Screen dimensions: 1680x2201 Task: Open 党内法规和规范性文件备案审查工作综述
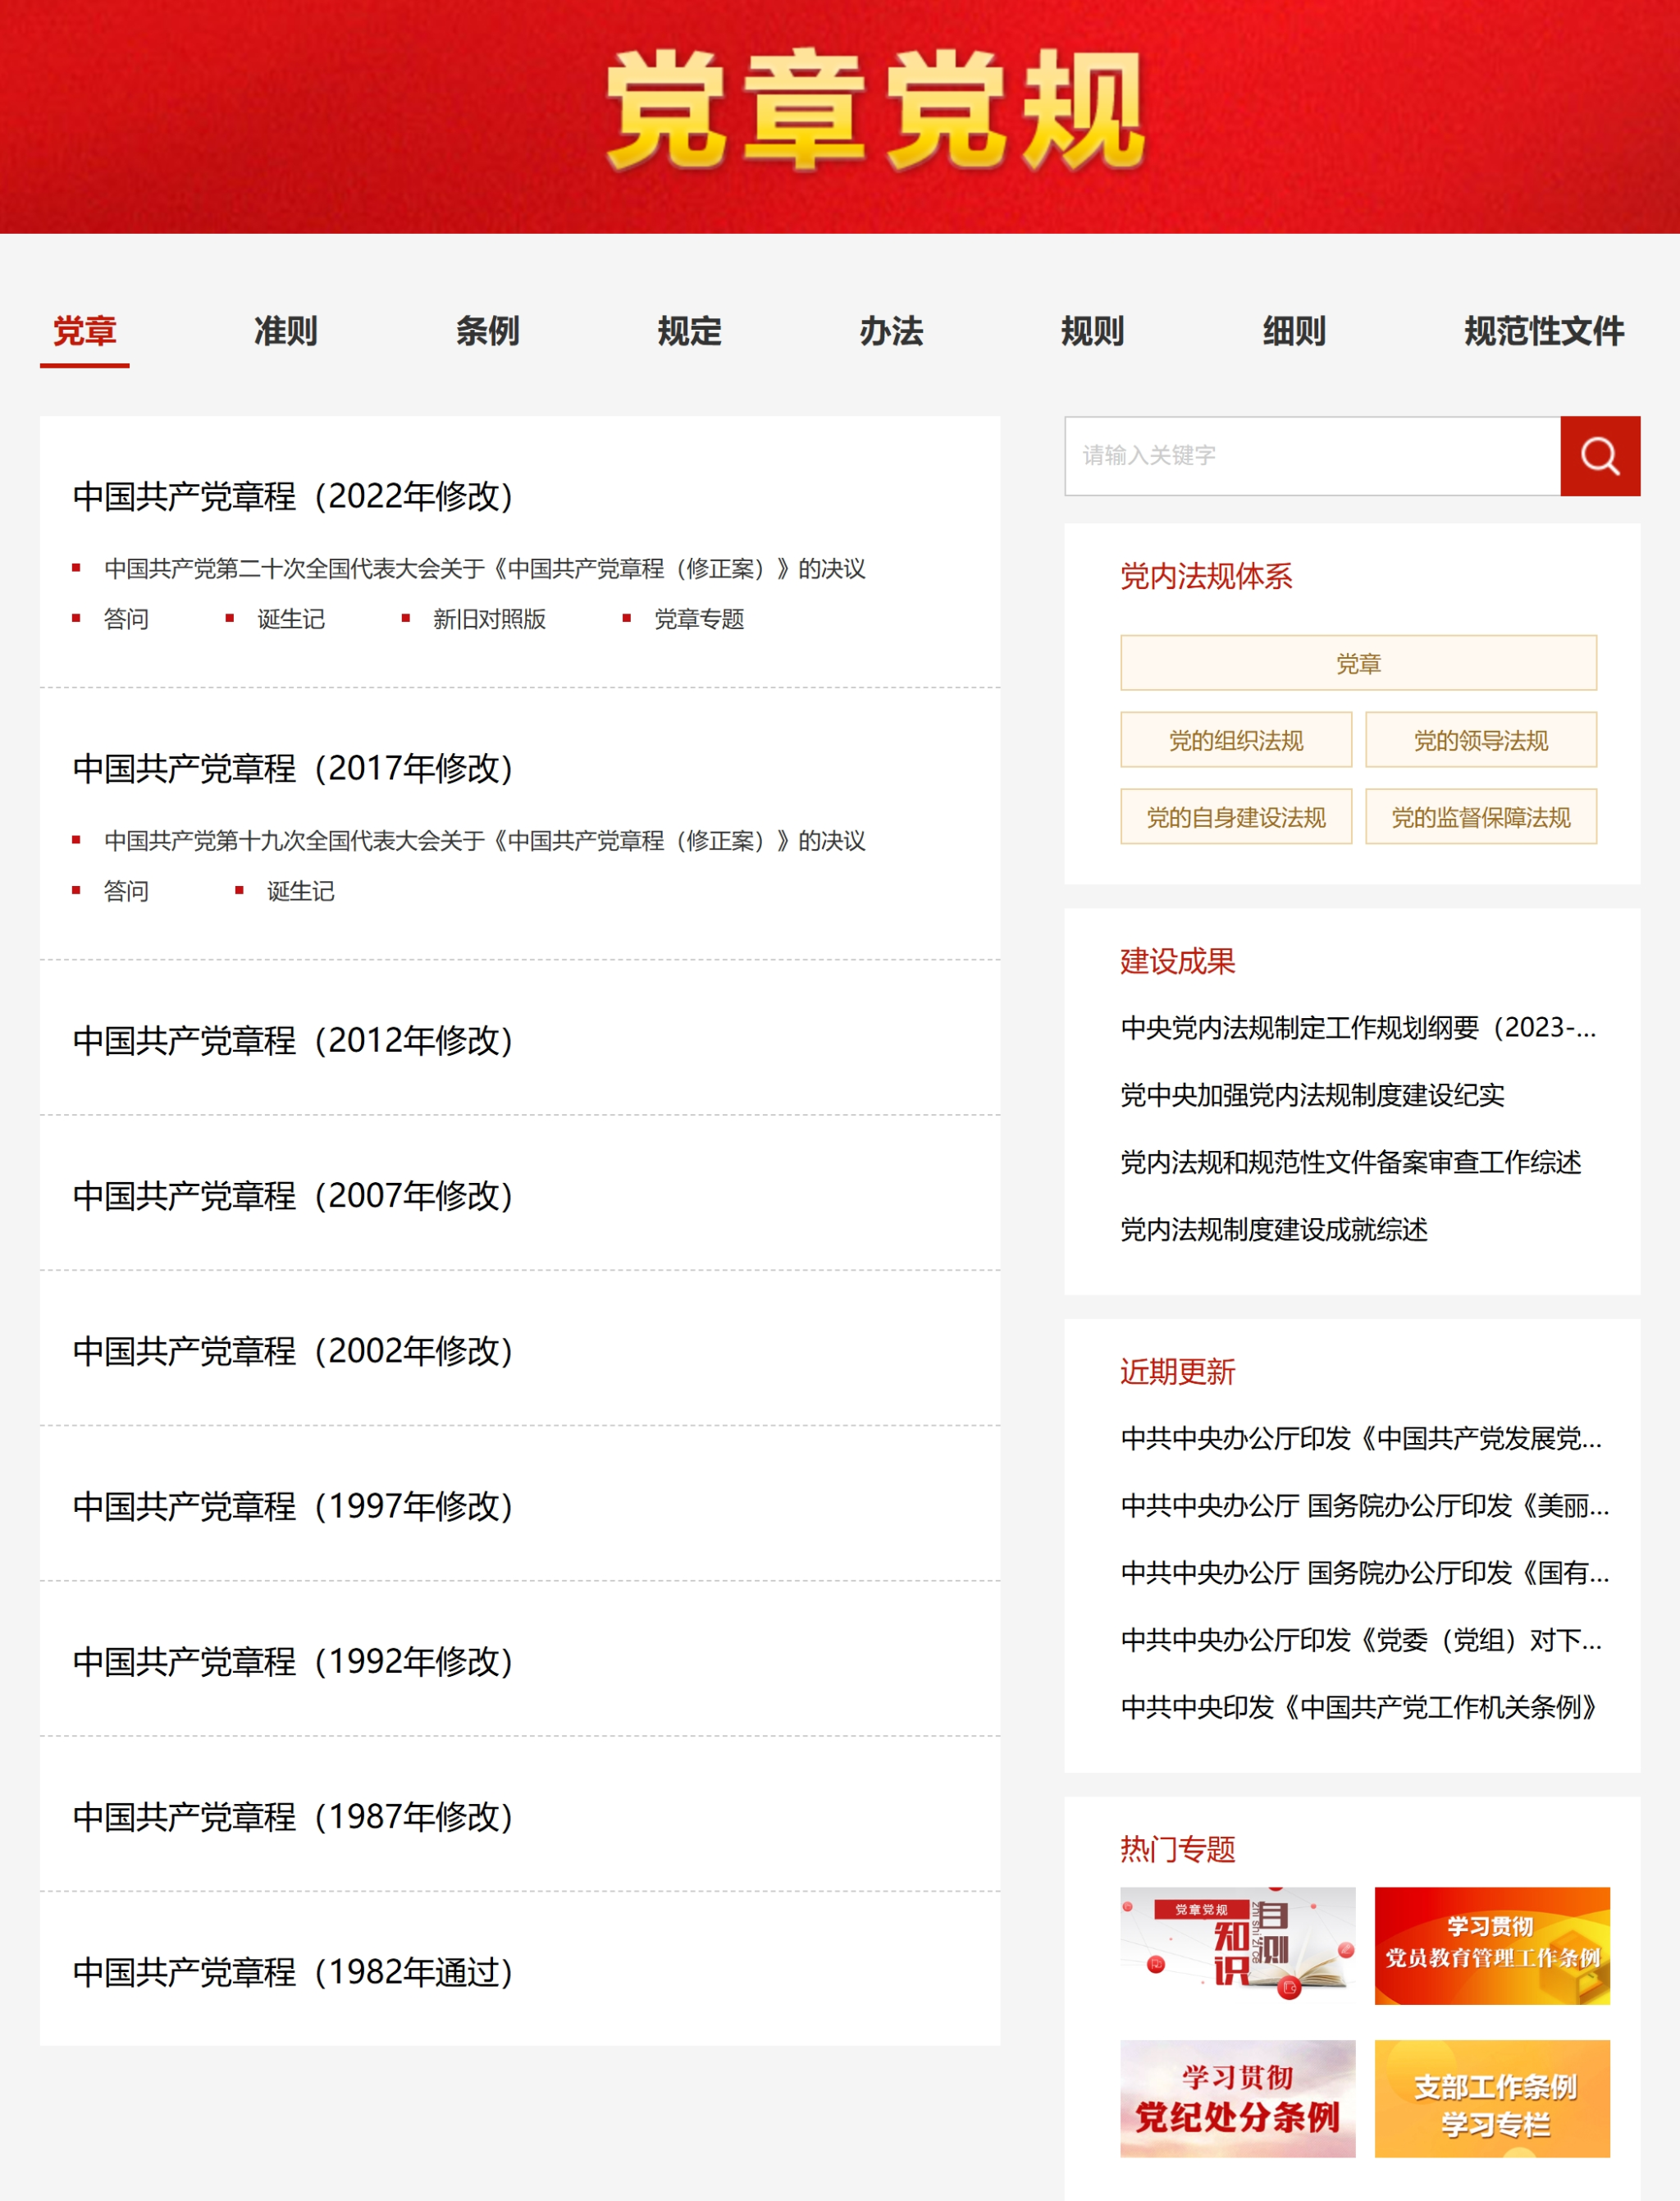click(1351, 1162)
